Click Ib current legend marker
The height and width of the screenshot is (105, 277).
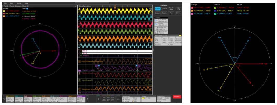[x=215, y=10]
